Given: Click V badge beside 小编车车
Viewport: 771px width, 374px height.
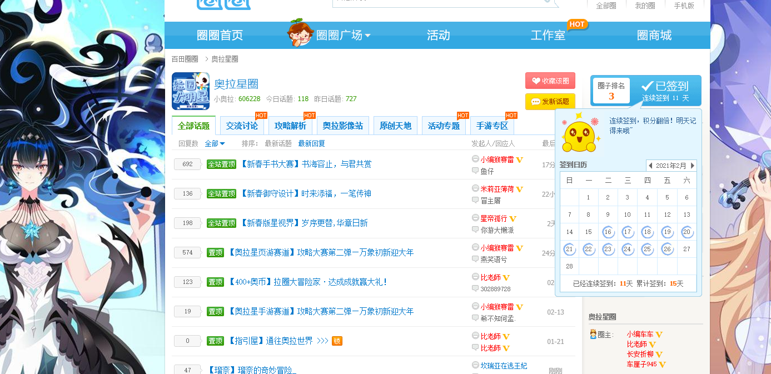Looking at the screenshot, I should coord(659,335).
